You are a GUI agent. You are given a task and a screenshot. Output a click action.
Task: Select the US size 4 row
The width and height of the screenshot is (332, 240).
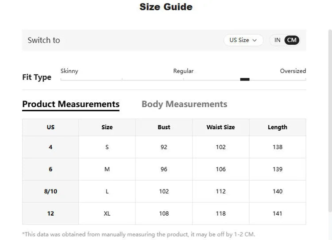[x=164, y=147]
